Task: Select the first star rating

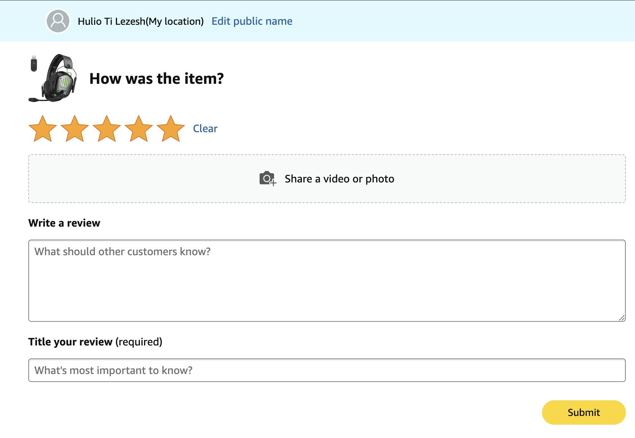Action: point(43,129)
